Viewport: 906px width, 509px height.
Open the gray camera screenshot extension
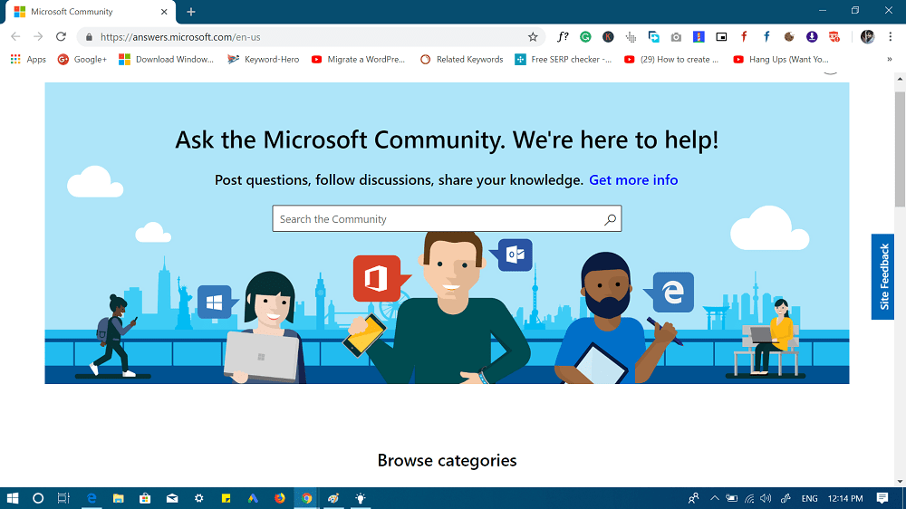click(x=676, y=37)
